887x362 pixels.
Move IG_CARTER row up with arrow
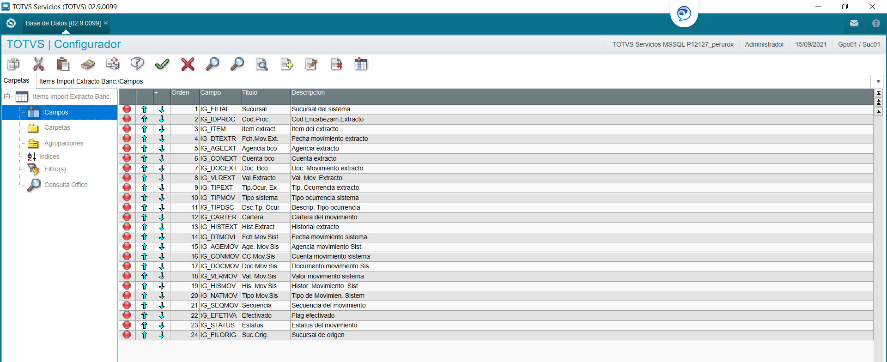click(x=145, y=217)
